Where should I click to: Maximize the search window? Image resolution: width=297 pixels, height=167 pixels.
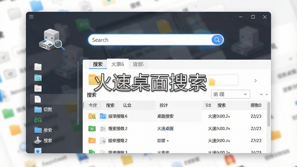(253, 17)
